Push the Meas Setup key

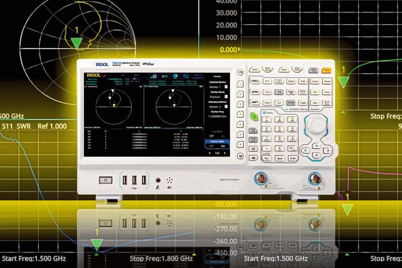(297, 69)
